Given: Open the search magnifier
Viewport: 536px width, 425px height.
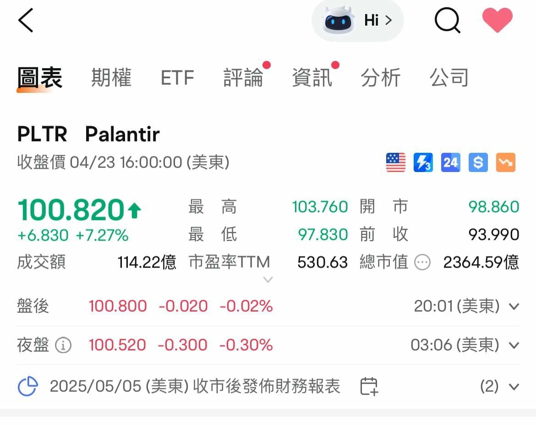Looking at the screenshot, I should pos(448,21).
